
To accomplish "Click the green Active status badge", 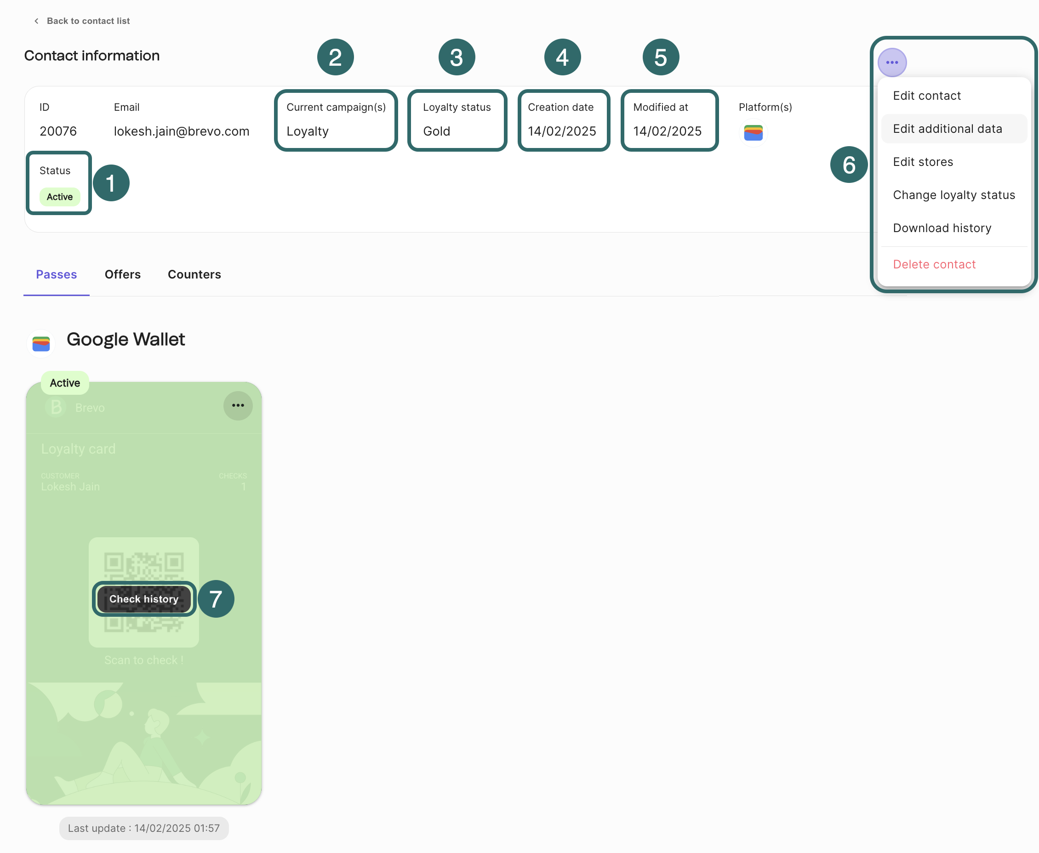I will click(x=59, y=197).
